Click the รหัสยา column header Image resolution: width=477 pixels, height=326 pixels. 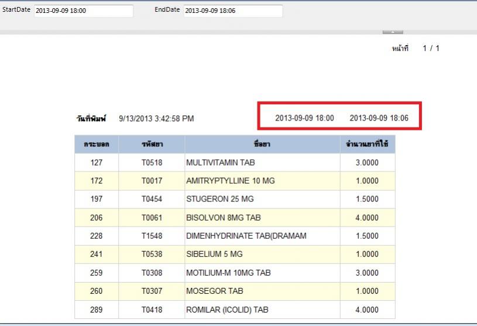[151, 144]
